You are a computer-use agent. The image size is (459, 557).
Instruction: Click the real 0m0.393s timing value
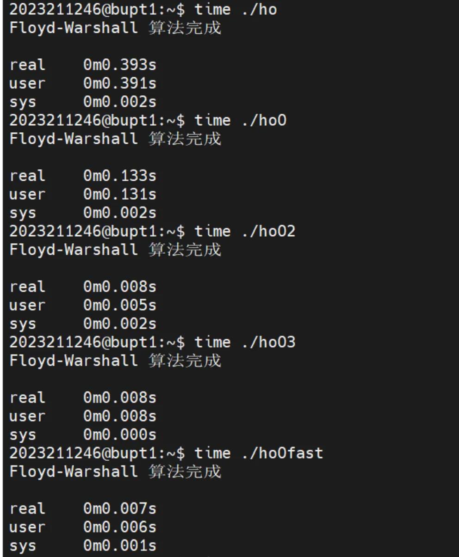click(x=120, y=65)
